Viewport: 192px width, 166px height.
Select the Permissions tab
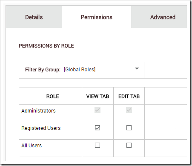(97, 17)
